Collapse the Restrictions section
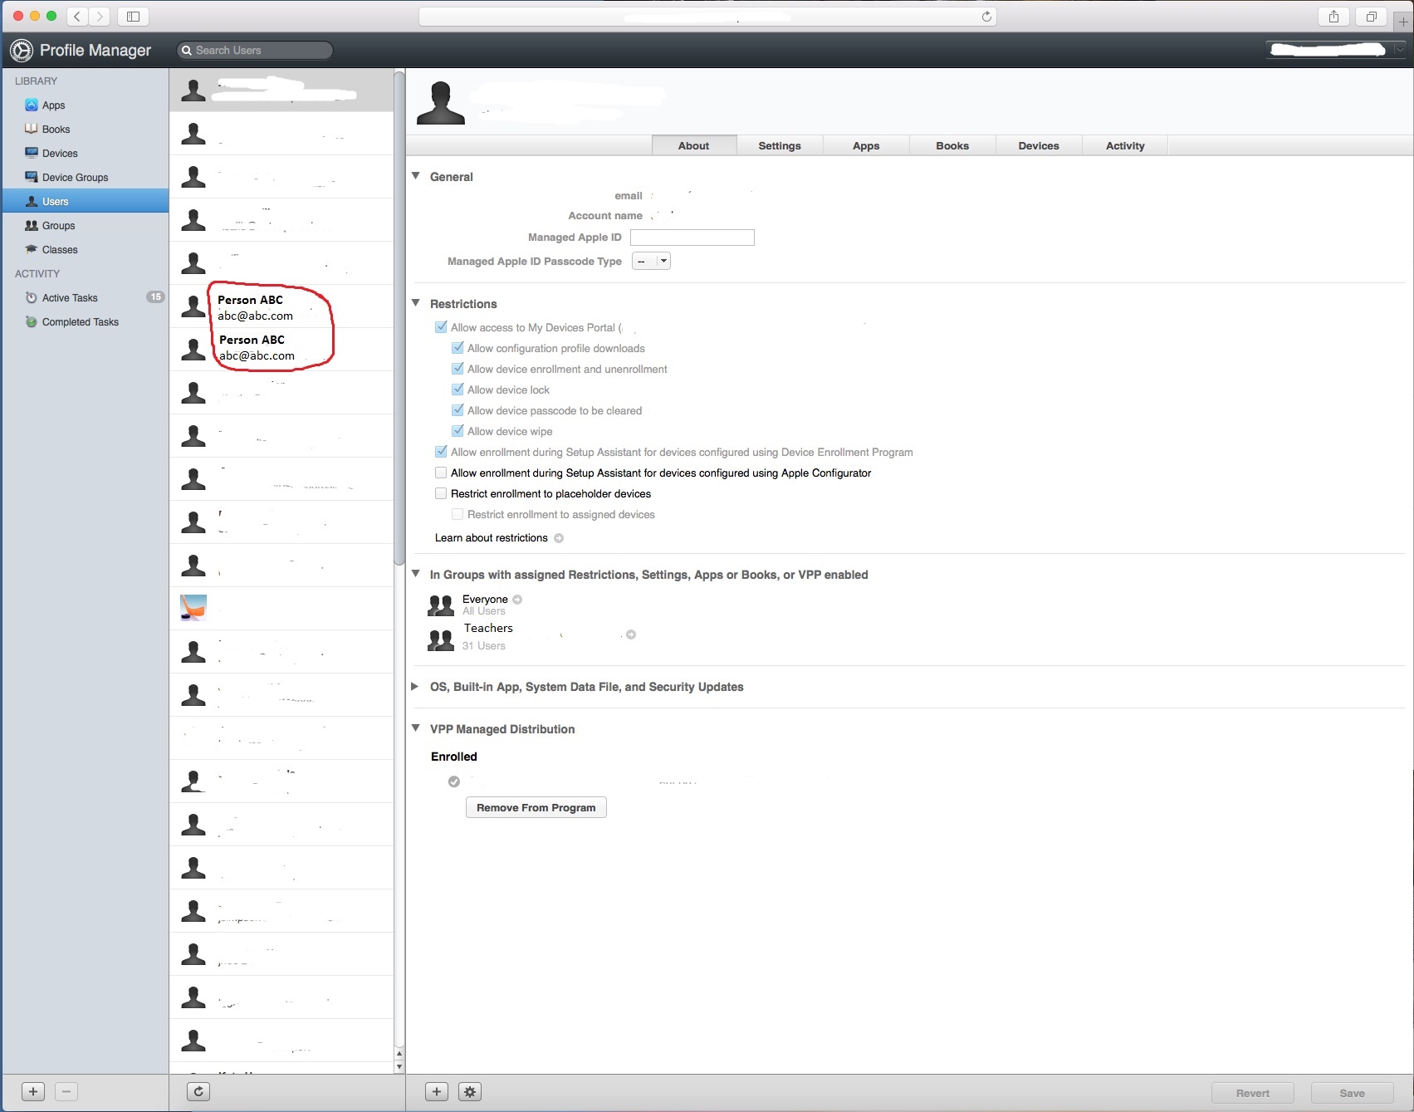This screenshot has width=1414, height=1112. tap(416, 303)
